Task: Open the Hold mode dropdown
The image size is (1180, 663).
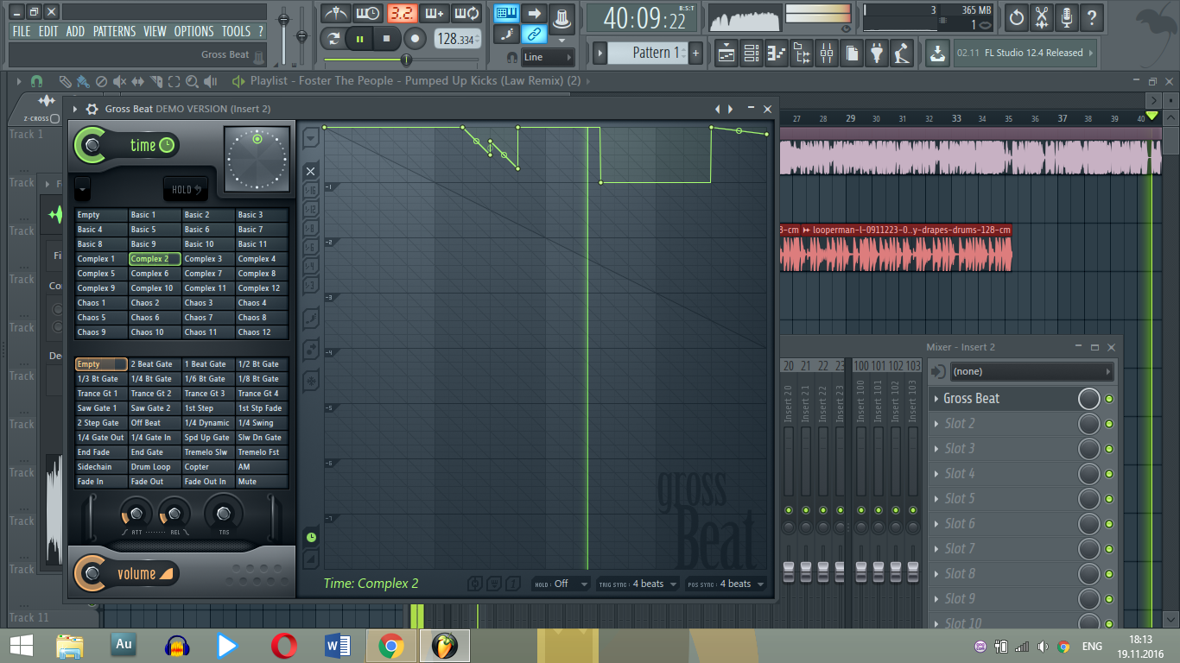Action: point(561,584)
